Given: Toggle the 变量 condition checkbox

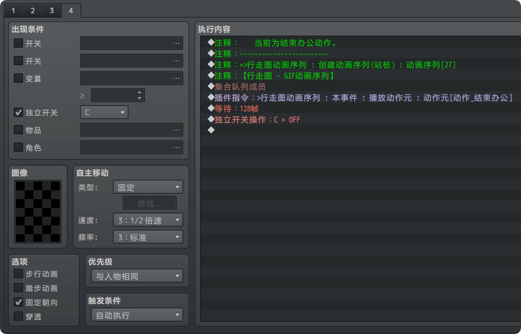Looking at the screenshot, I should coord(19,78).
